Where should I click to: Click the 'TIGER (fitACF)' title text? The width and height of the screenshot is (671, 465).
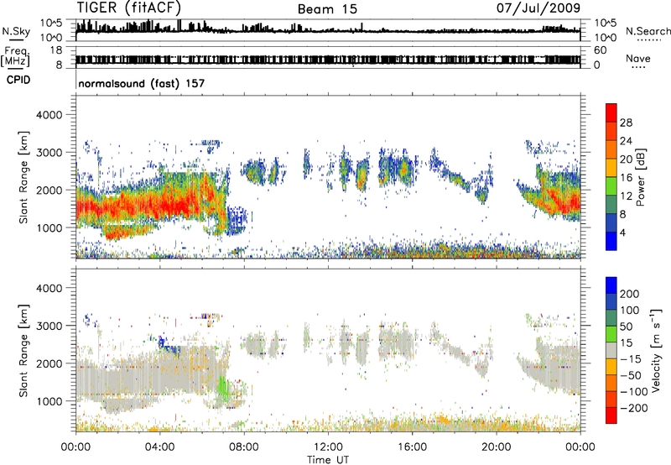click(129, 8)
